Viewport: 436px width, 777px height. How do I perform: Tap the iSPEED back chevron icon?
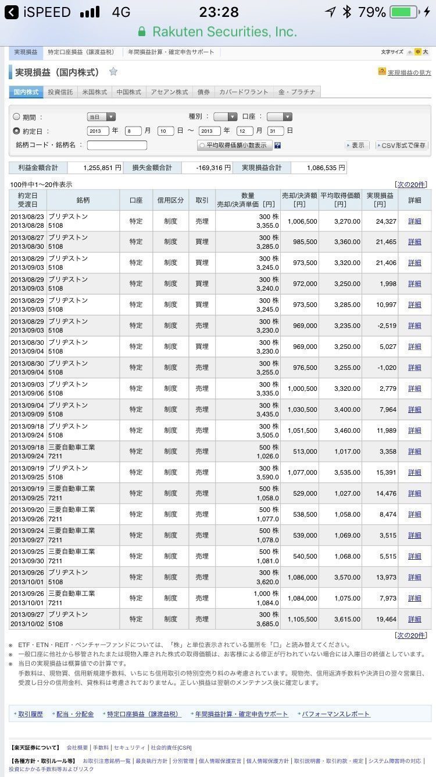pyautogui.click(x=10, y=12)
